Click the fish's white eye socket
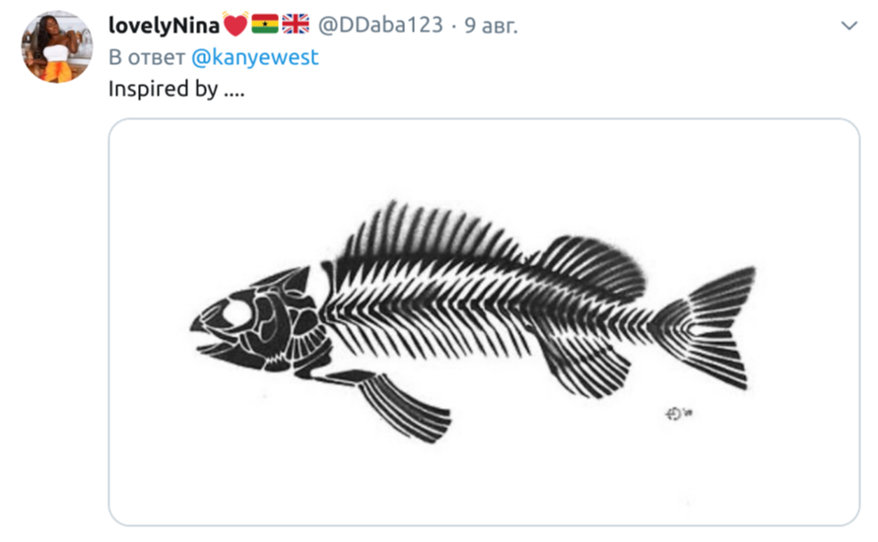 236,313
